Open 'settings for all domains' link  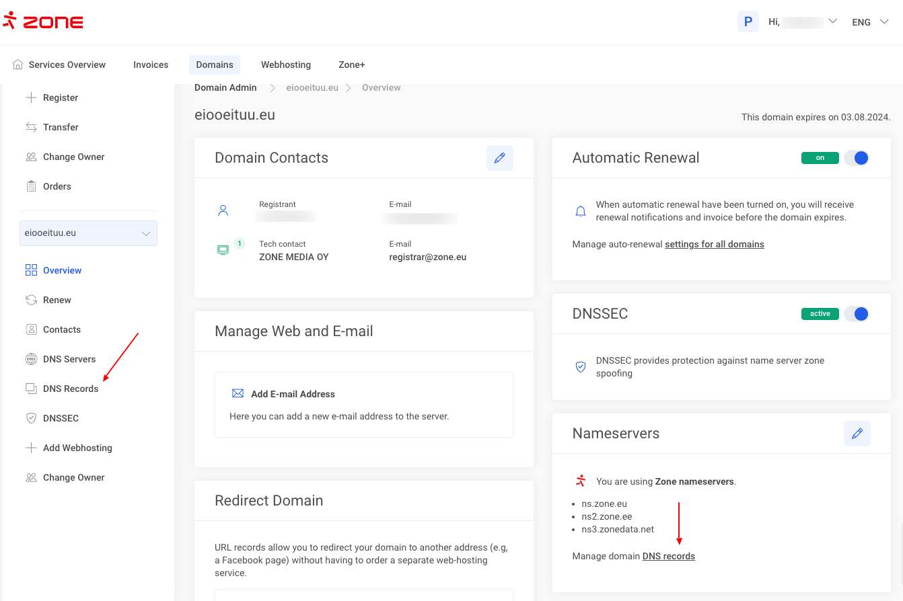(714, 244)
